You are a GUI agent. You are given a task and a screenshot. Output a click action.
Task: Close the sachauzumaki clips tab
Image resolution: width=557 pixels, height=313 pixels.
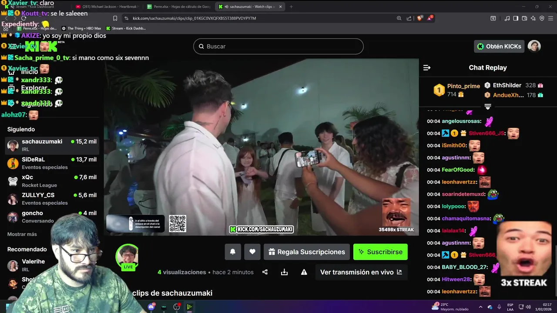(x=280, y=7)
